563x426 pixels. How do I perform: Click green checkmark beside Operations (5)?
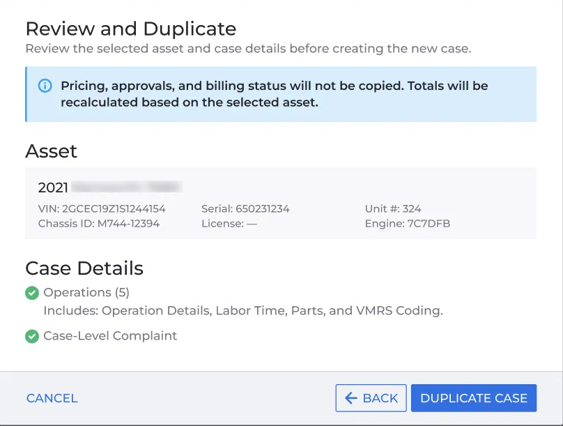pos(32,293)
